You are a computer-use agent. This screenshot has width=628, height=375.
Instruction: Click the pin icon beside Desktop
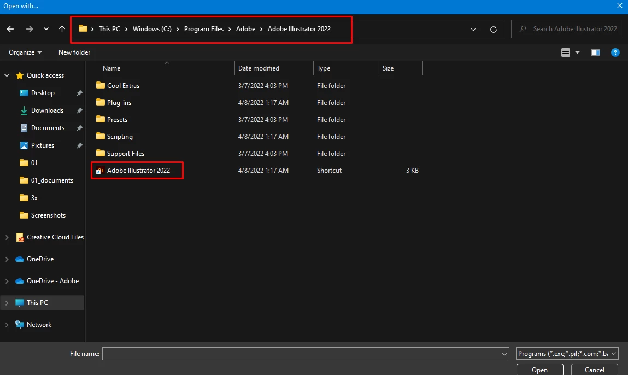coord(79,93)
